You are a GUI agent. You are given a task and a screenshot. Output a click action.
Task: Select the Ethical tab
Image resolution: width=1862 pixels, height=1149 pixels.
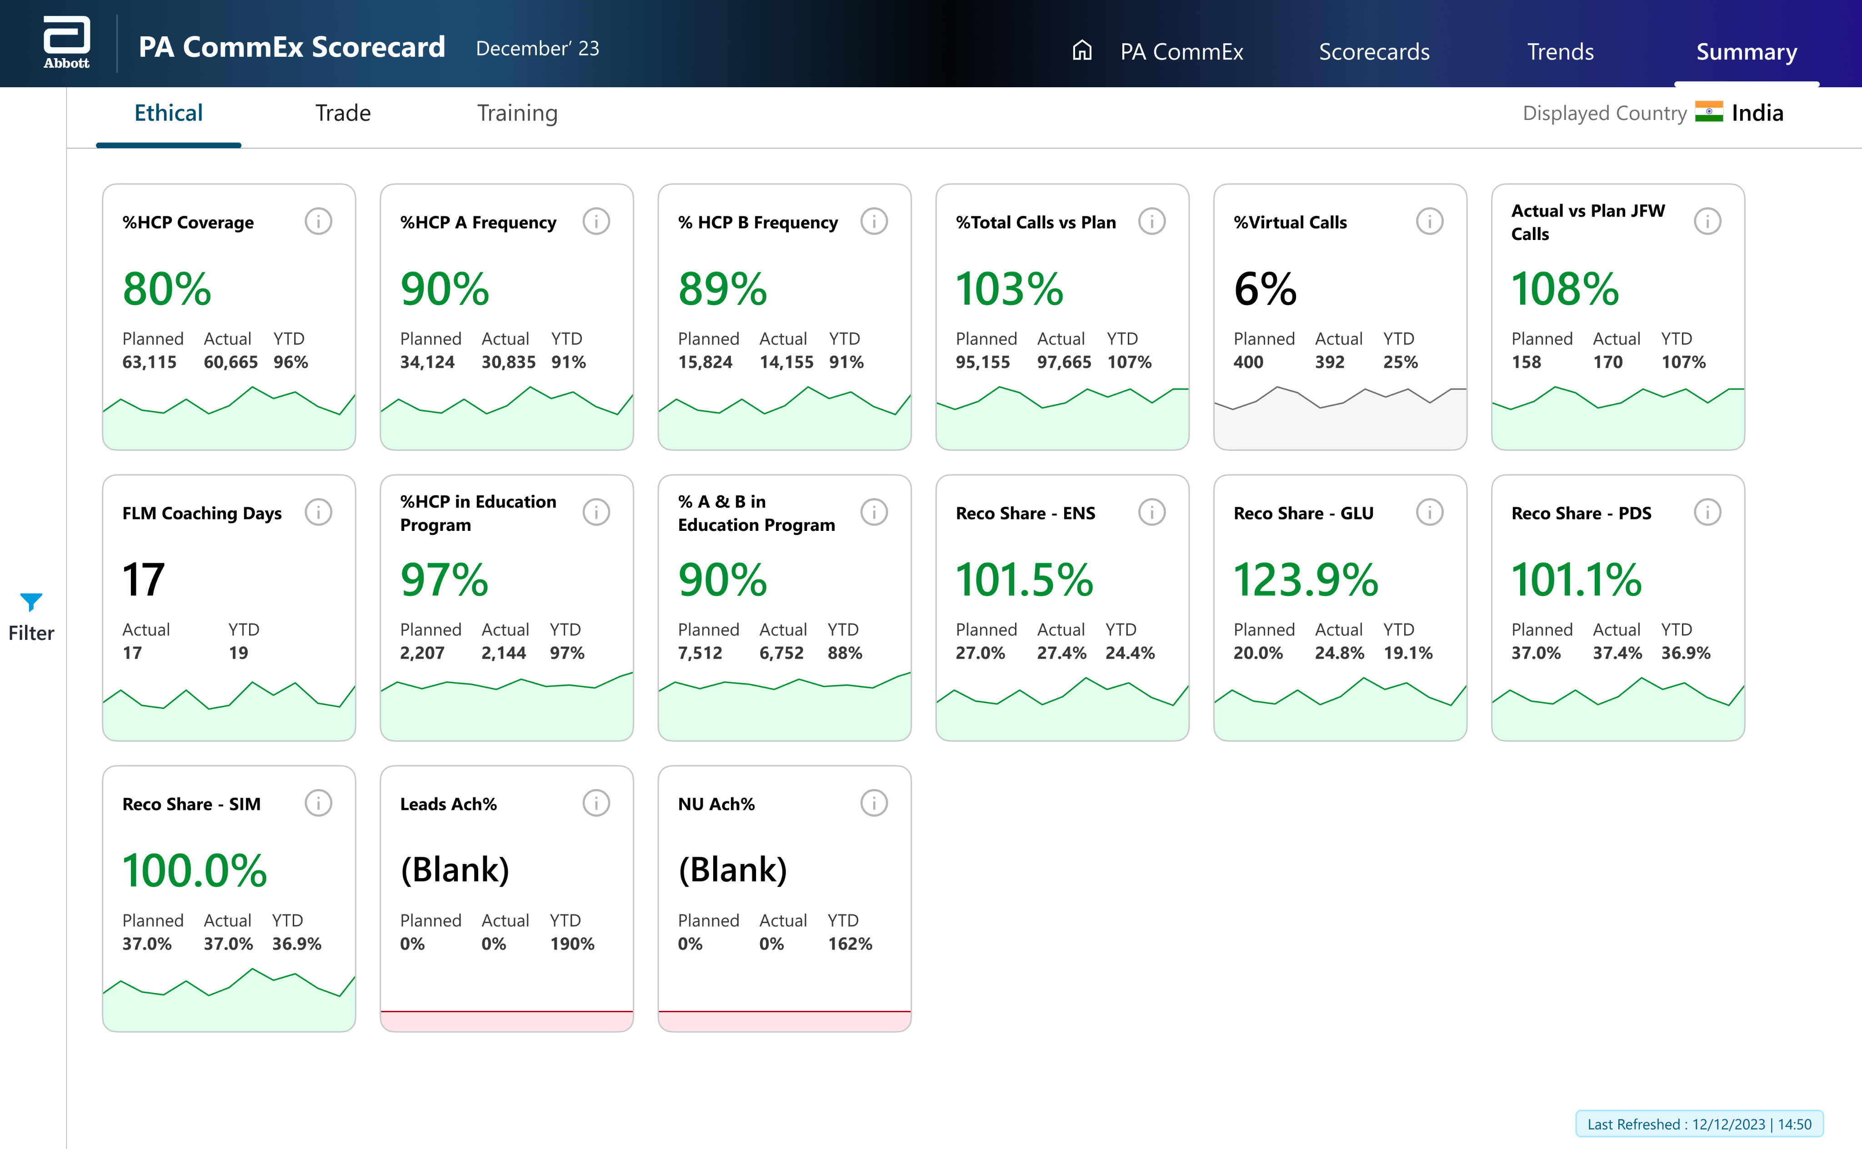point(168,113)
